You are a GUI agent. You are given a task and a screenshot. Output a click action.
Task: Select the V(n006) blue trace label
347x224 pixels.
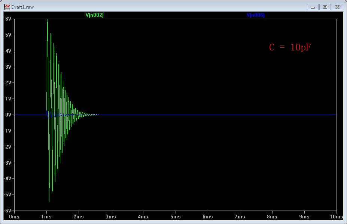pos(255,15)
